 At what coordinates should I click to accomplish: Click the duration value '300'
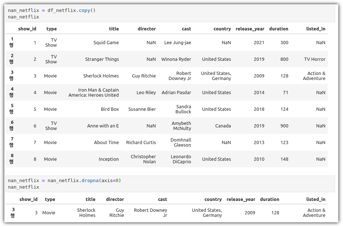pyautogui.click(x=284, y=42)
